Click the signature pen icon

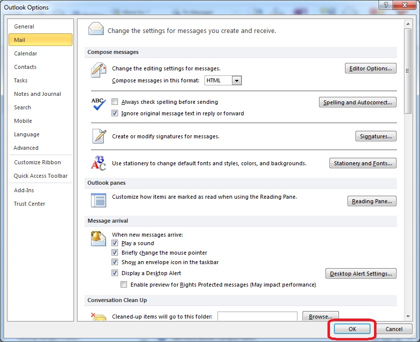pyautogui.click(x=98, y=136)
